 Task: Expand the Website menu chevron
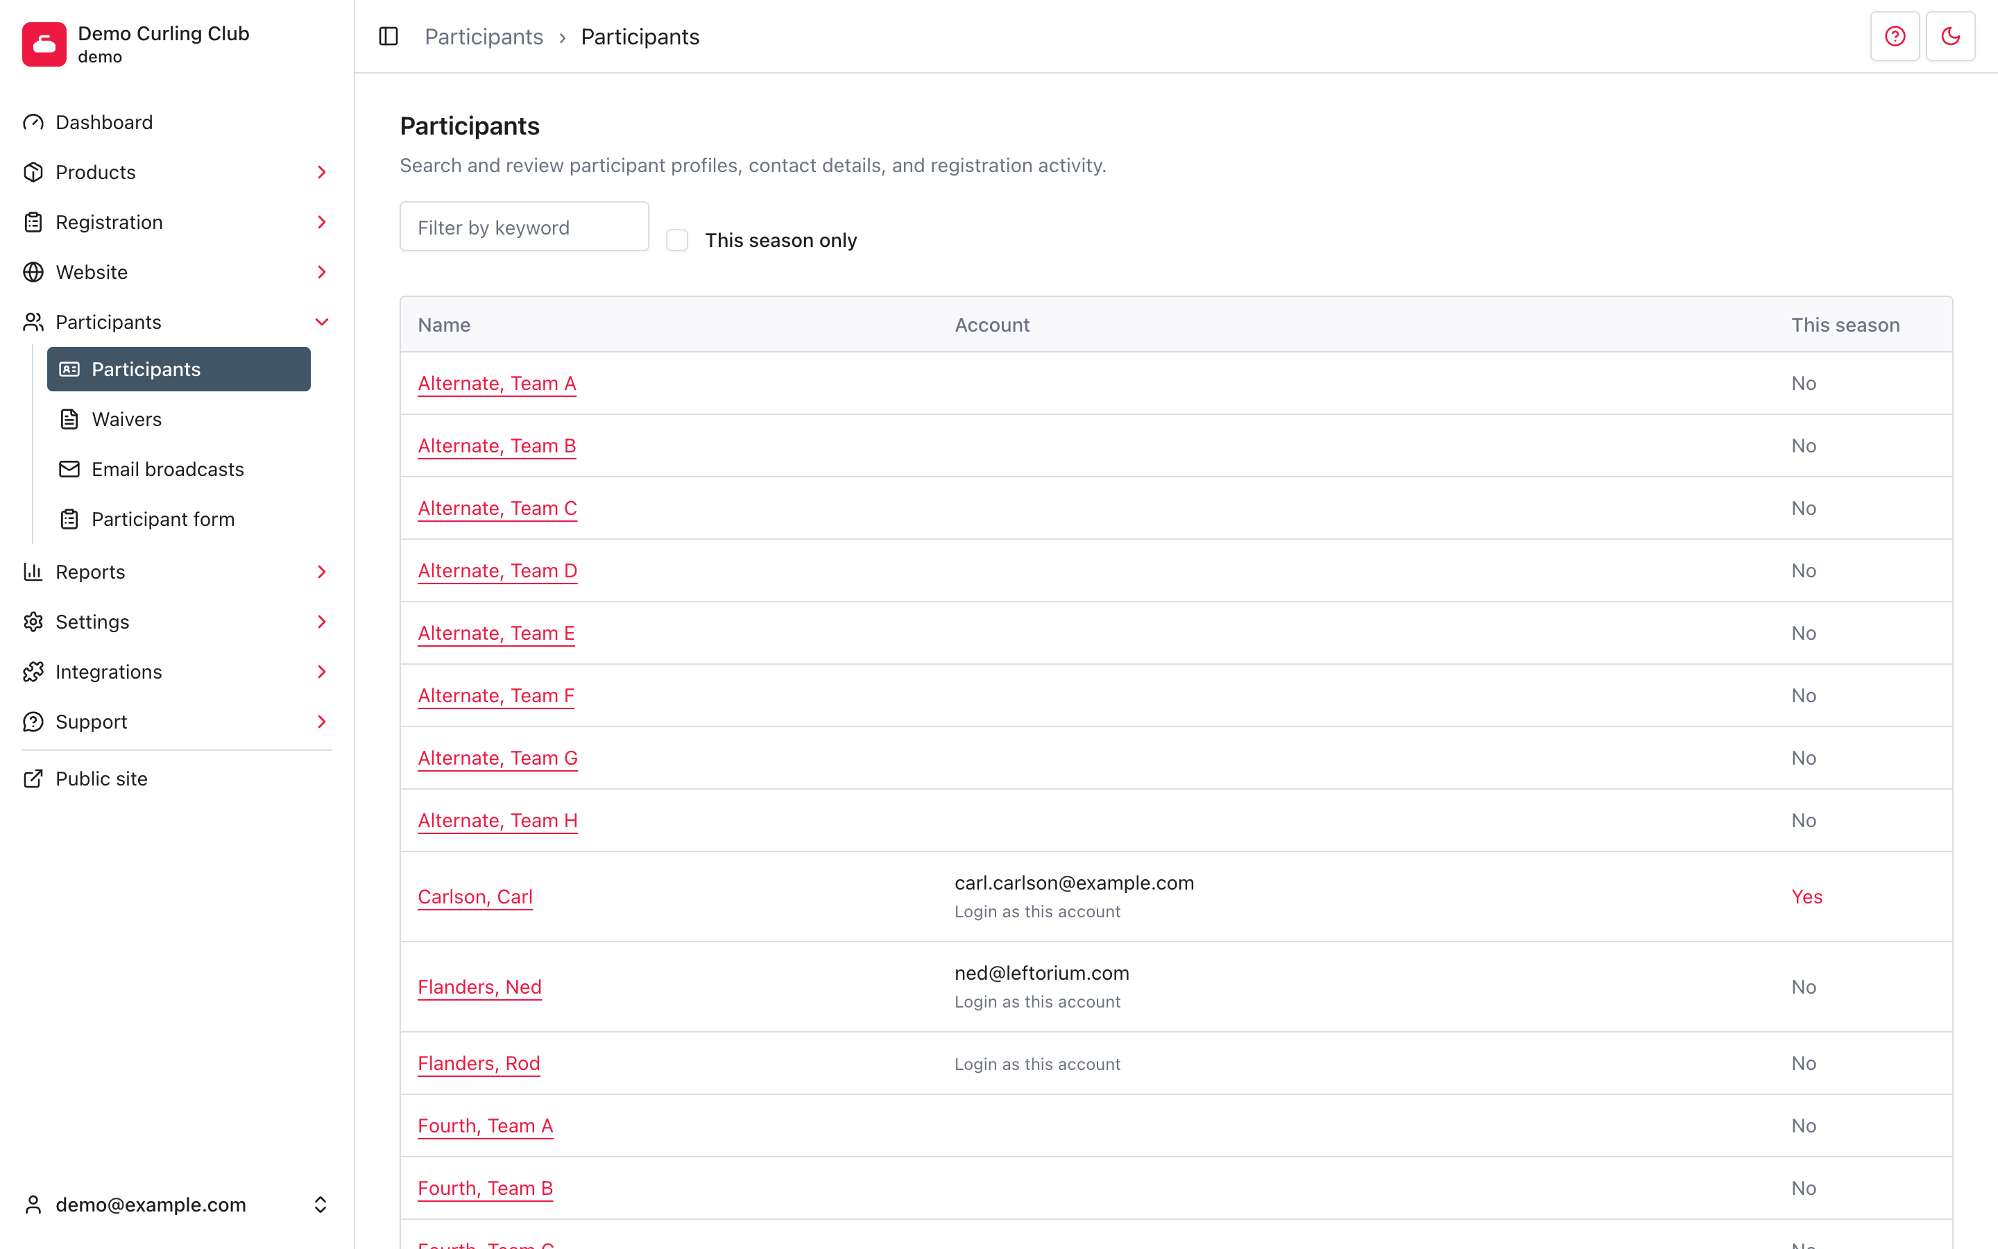point(322,272)
